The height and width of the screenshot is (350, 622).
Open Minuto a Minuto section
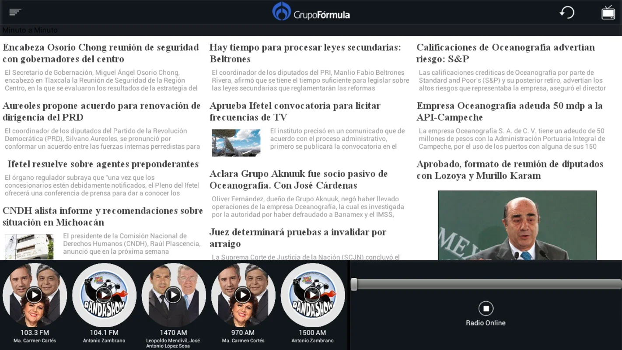30,30
